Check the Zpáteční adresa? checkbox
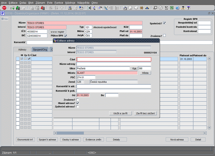 coord(78,107)
